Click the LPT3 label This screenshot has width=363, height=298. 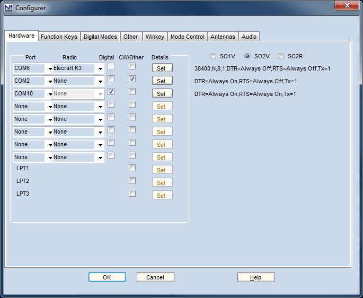tap(23, 194)
